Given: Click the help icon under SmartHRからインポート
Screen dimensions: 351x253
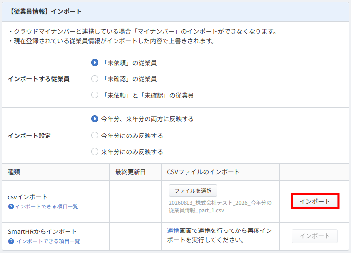Looking at the screenshot, I should tap(11, 241).
